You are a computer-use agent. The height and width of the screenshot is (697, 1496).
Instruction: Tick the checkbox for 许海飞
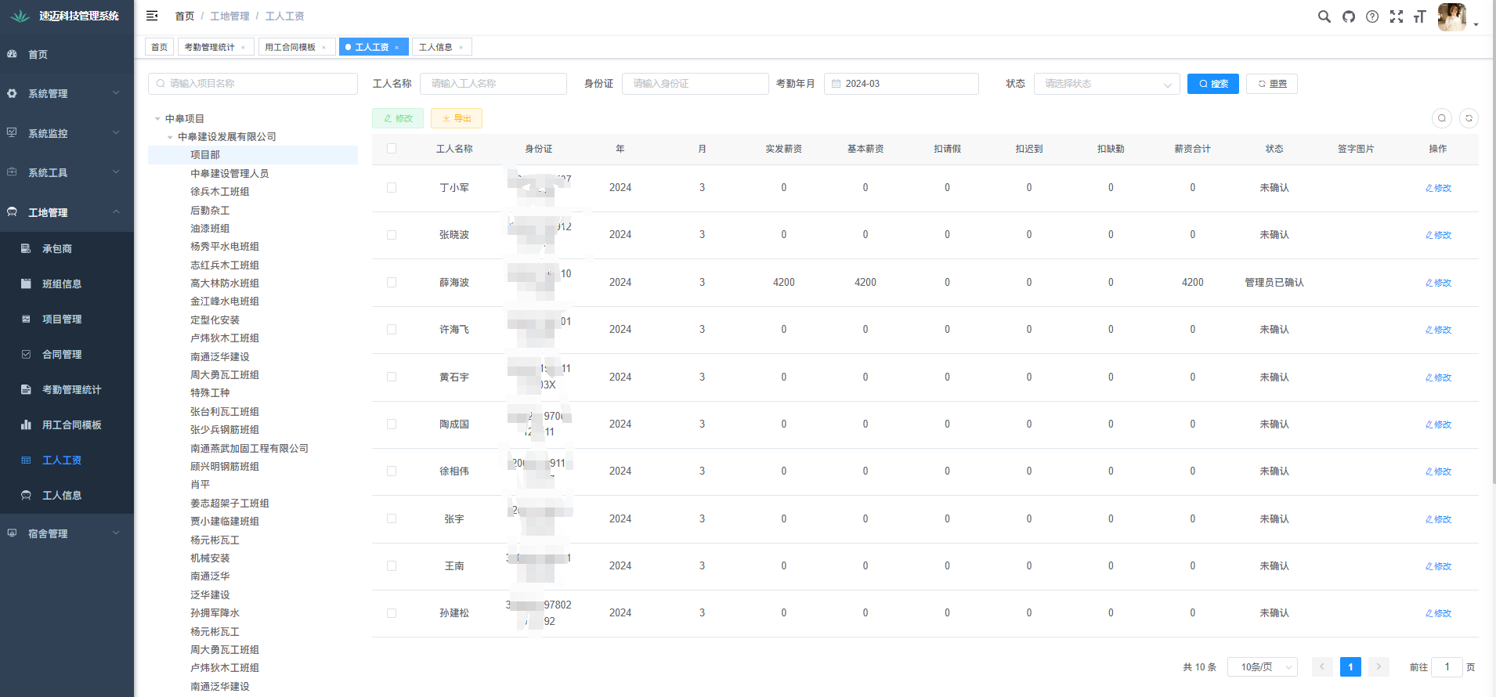(392, 329)
